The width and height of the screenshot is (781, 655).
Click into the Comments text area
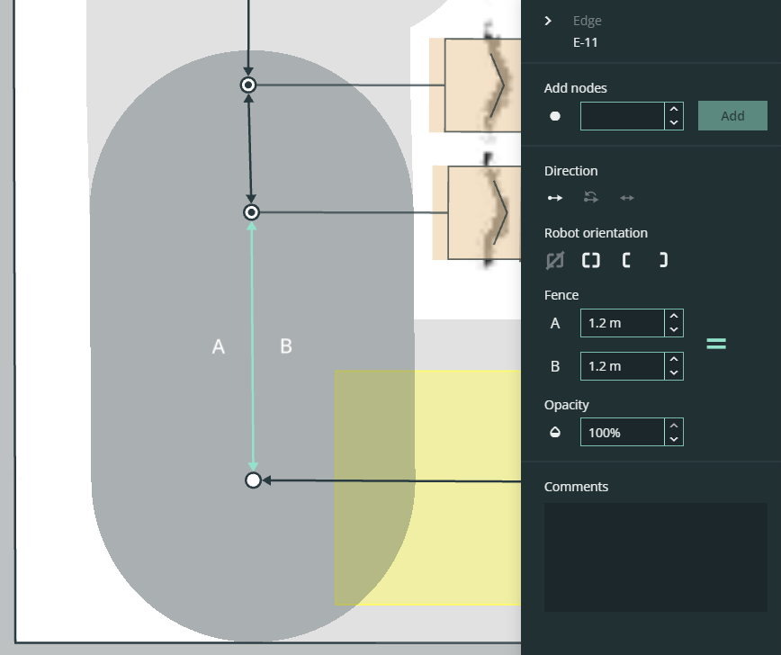(655, 557)
